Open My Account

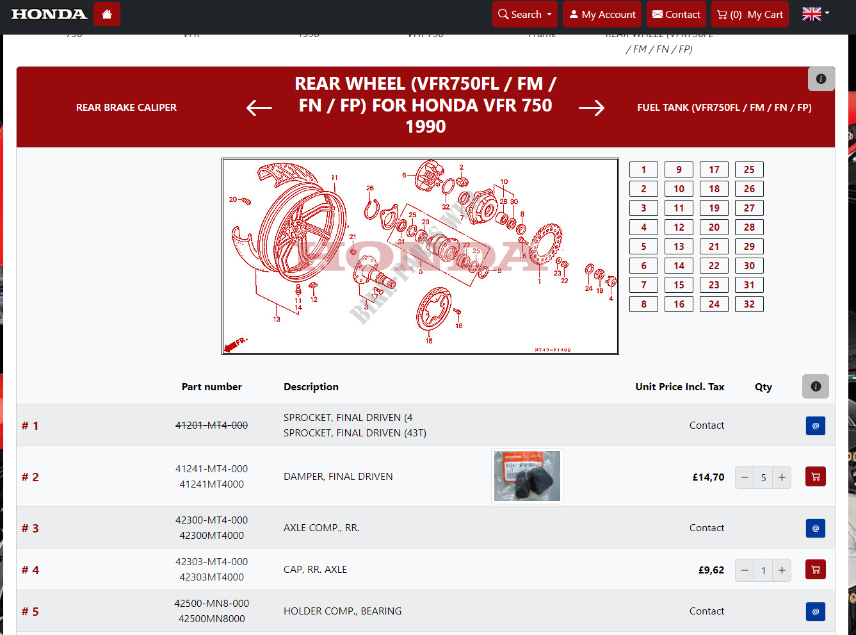point(602,14)
